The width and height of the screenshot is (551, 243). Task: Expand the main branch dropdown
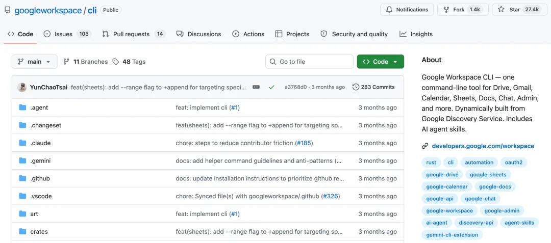click(35, 62)
